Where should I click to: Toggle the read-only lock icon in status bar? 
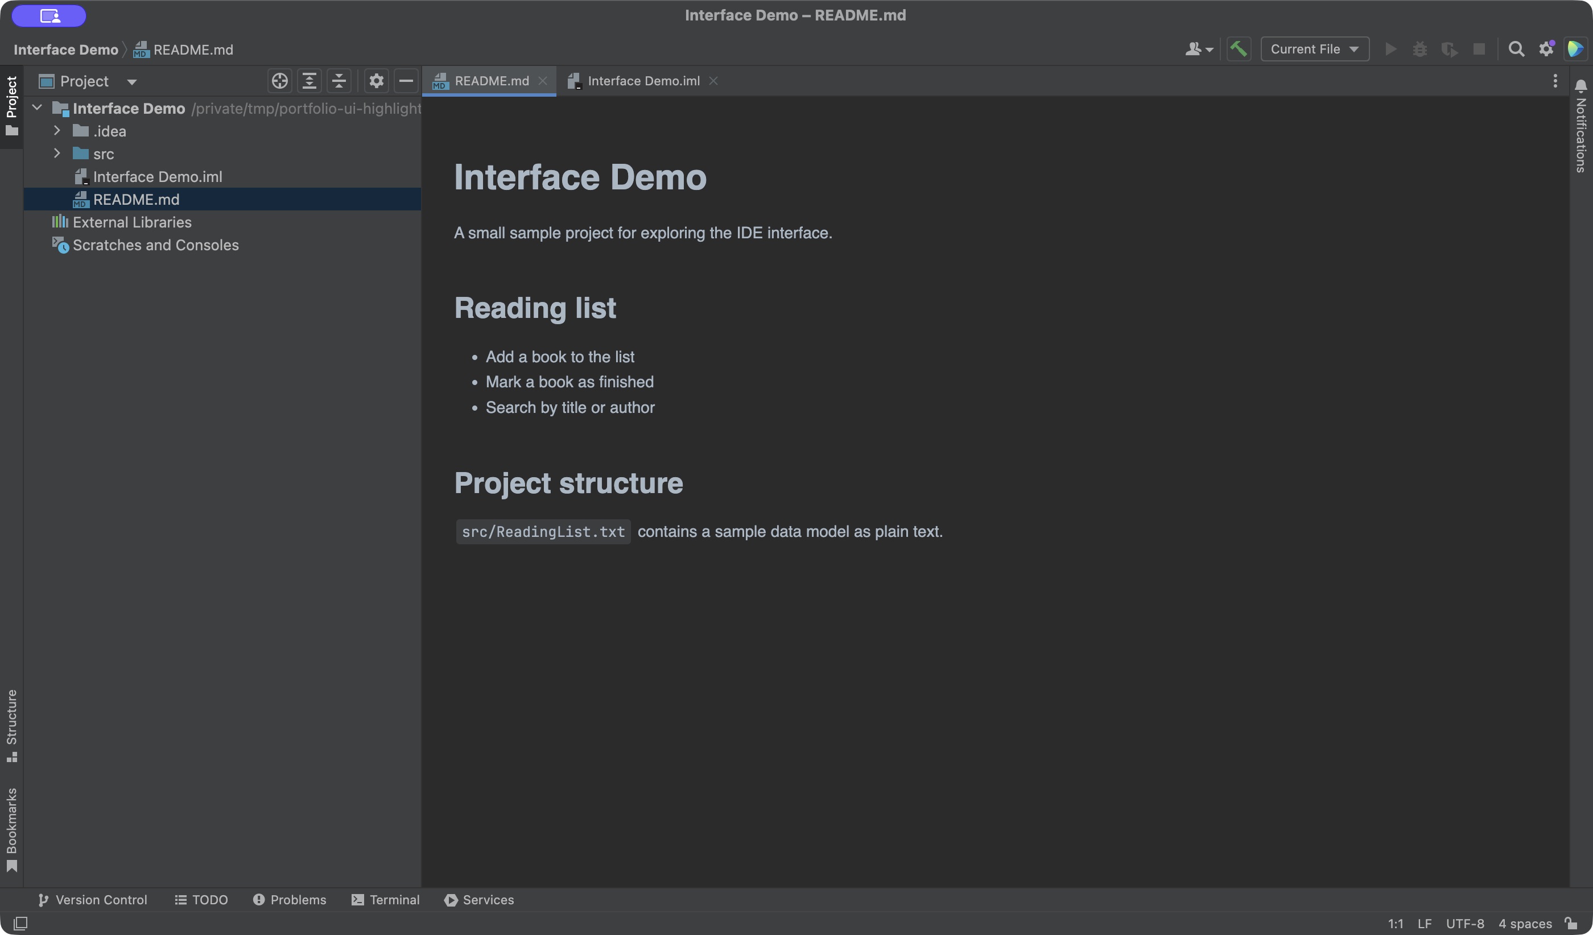tap(1571, 923)
